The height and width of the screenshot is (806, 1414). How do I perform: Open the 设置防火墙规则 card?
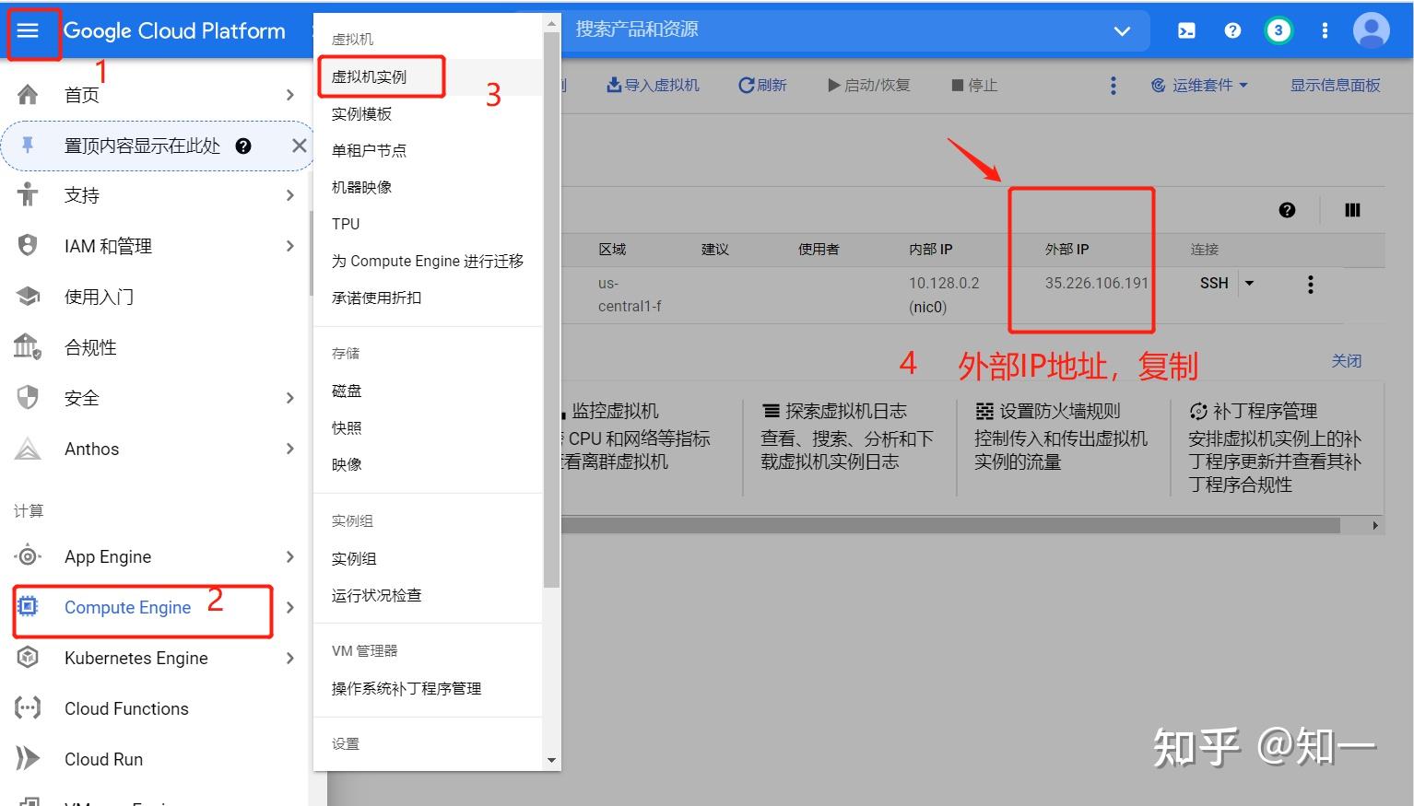(1061, 437)
